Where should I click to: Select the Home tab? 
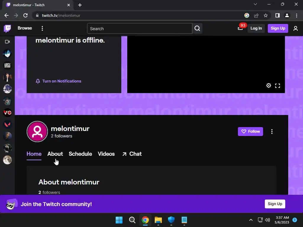[34, 154]
